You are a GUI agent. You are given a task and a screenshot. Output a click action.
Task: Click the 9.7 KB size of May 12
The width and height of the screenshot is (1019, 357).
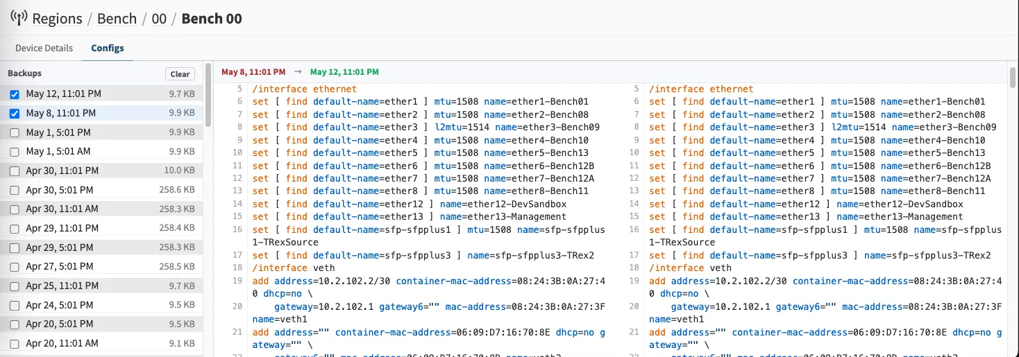click(182, 94)
